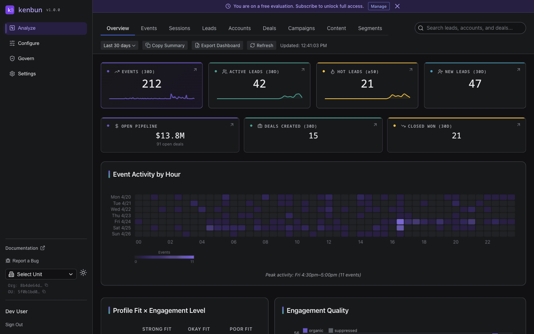The height and width of the screenshot is (334, 534).
Task: Toggle the light/dark theme sun icon
Action: [83, 273]
